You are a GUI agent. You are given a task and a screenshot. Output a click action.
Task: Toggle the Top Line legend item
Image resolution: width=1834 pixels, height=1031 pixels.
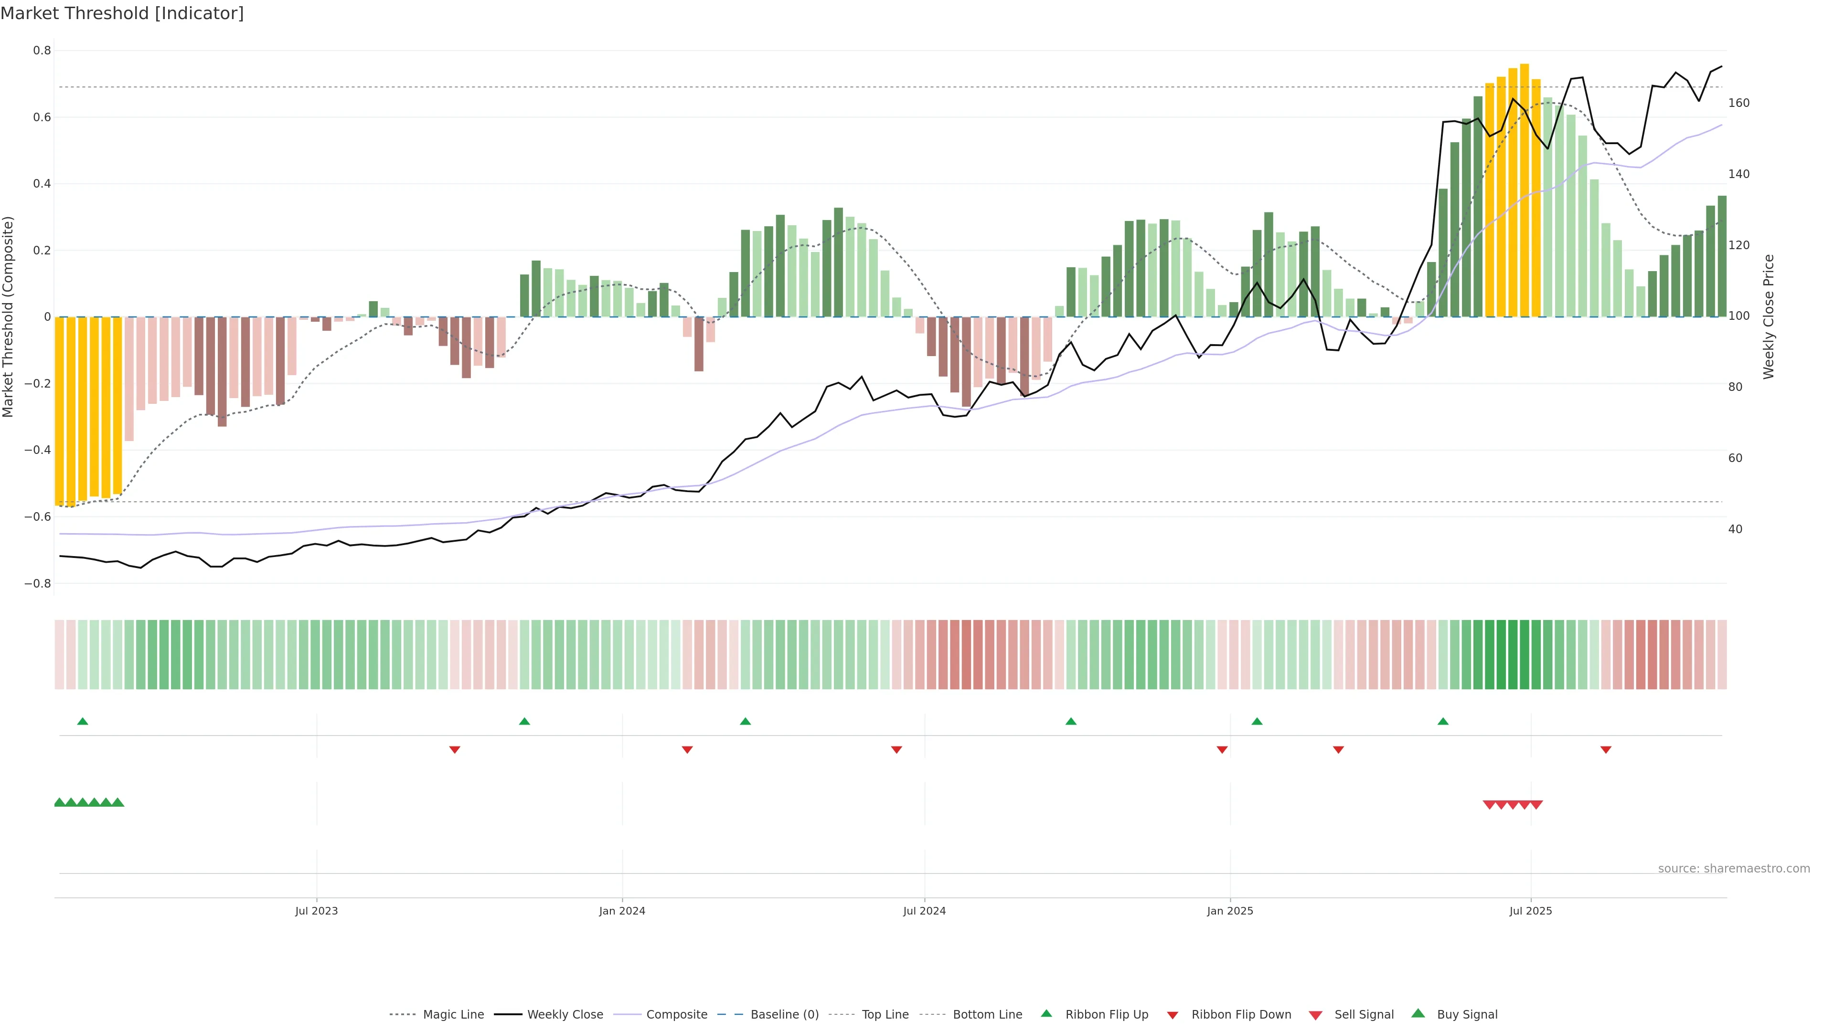coord(885,1015)
